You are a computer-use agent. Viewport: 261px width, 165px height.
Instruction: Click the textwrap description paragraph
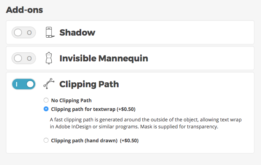click(146, 123)
